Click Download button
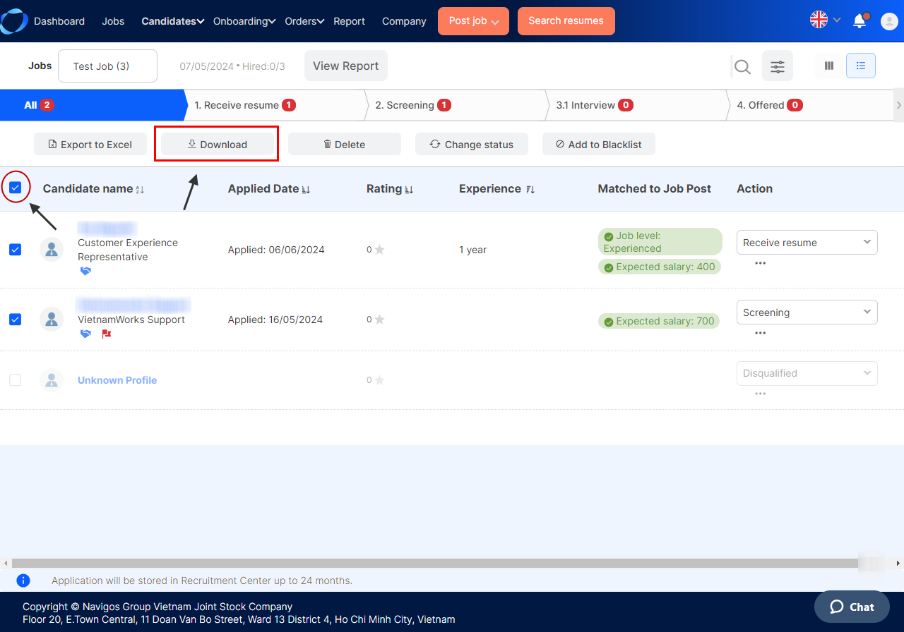Screen dimensions: 904x632 click(218, 145)
